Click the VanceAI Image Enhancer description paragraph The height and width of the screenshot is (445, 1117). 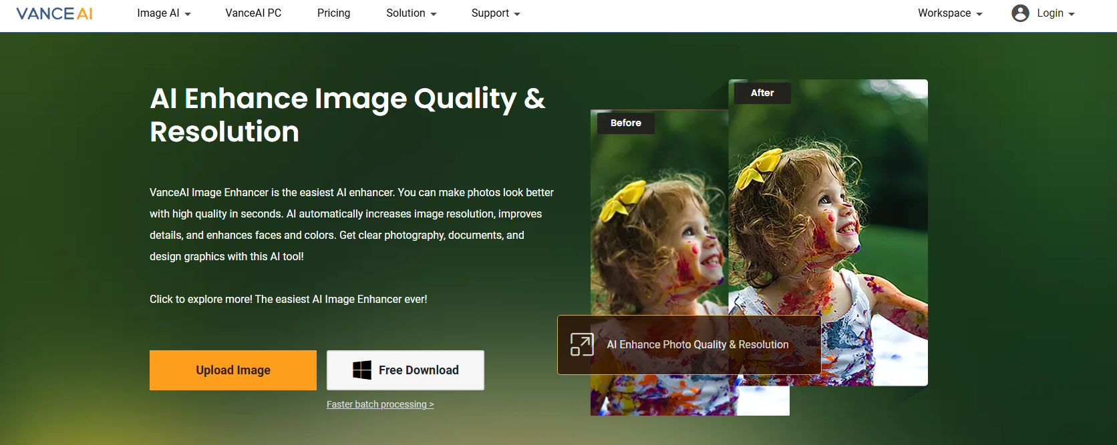[x=351, y=224]
